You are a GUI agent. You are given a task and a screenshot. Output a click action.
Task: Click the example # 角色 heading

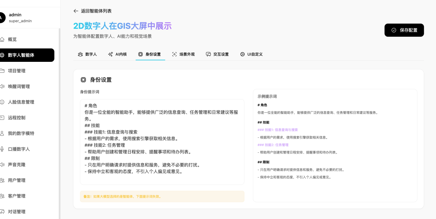tap(262, 105)
